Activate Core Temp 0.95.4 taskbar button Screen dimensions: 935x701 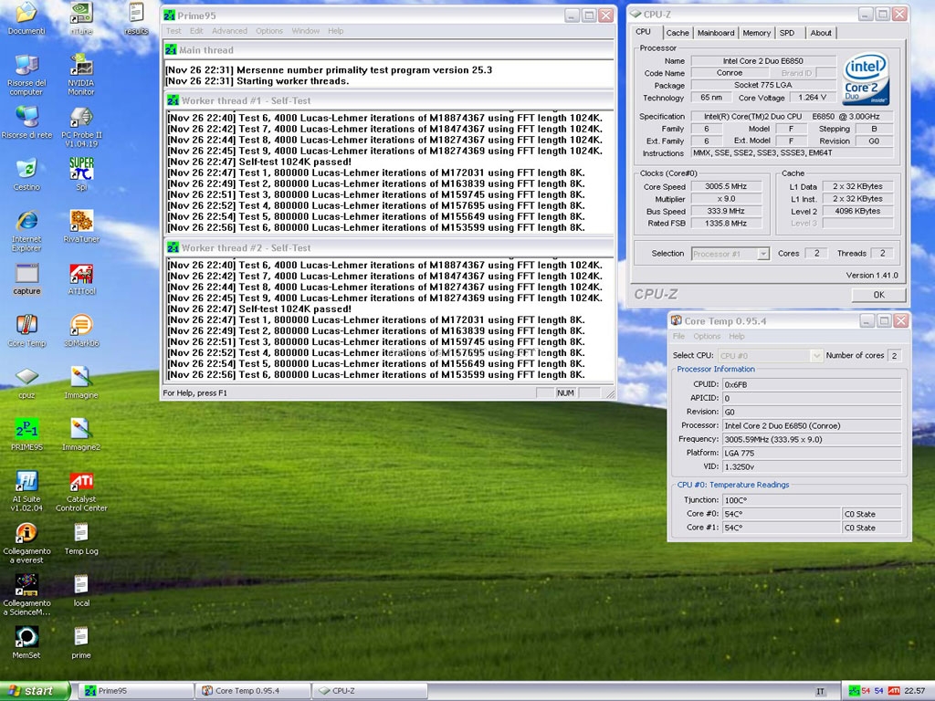(x=253, y=691)
